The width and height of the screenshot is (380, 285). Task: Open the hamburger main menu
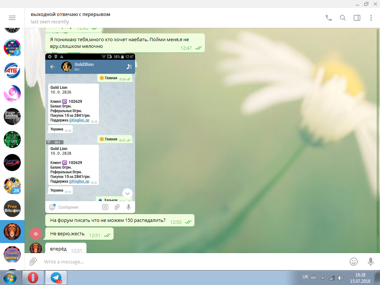12,18
